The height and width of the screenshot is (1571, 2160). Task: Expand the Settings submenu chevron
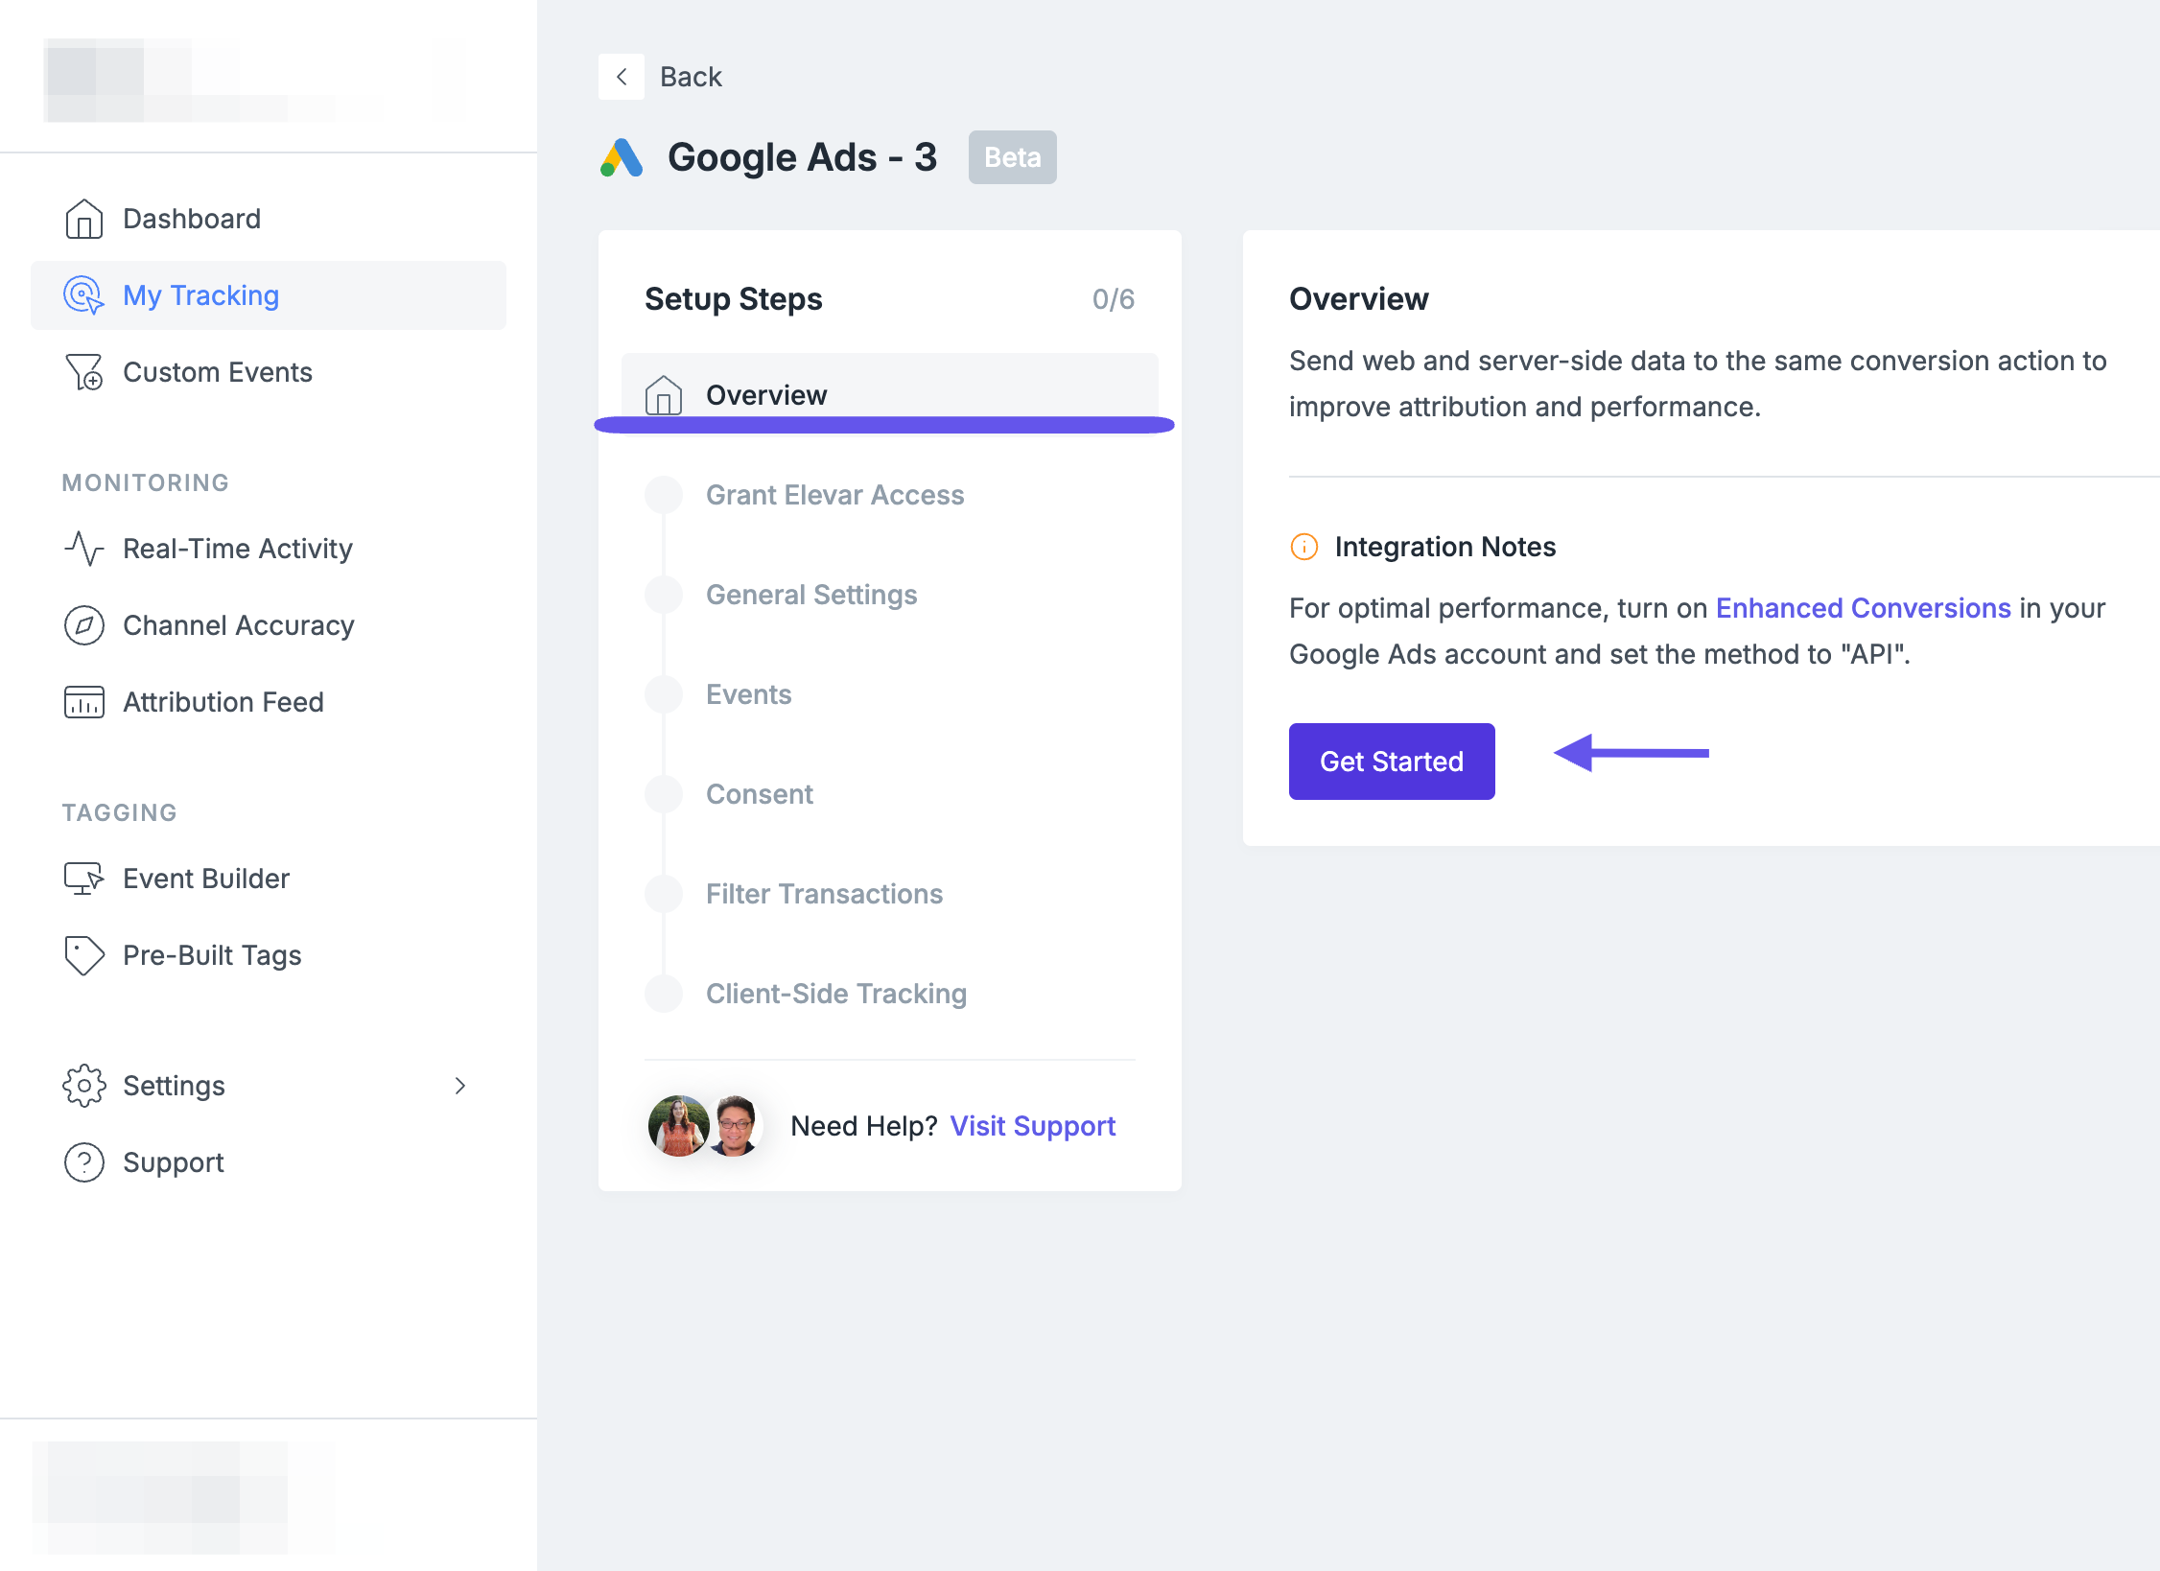(x=460, y=1086)
